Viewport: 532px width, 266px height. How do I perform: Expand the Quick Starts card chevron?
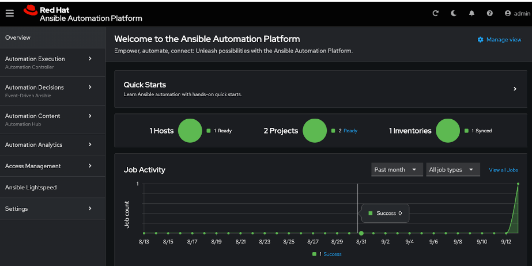coord(515,89)
